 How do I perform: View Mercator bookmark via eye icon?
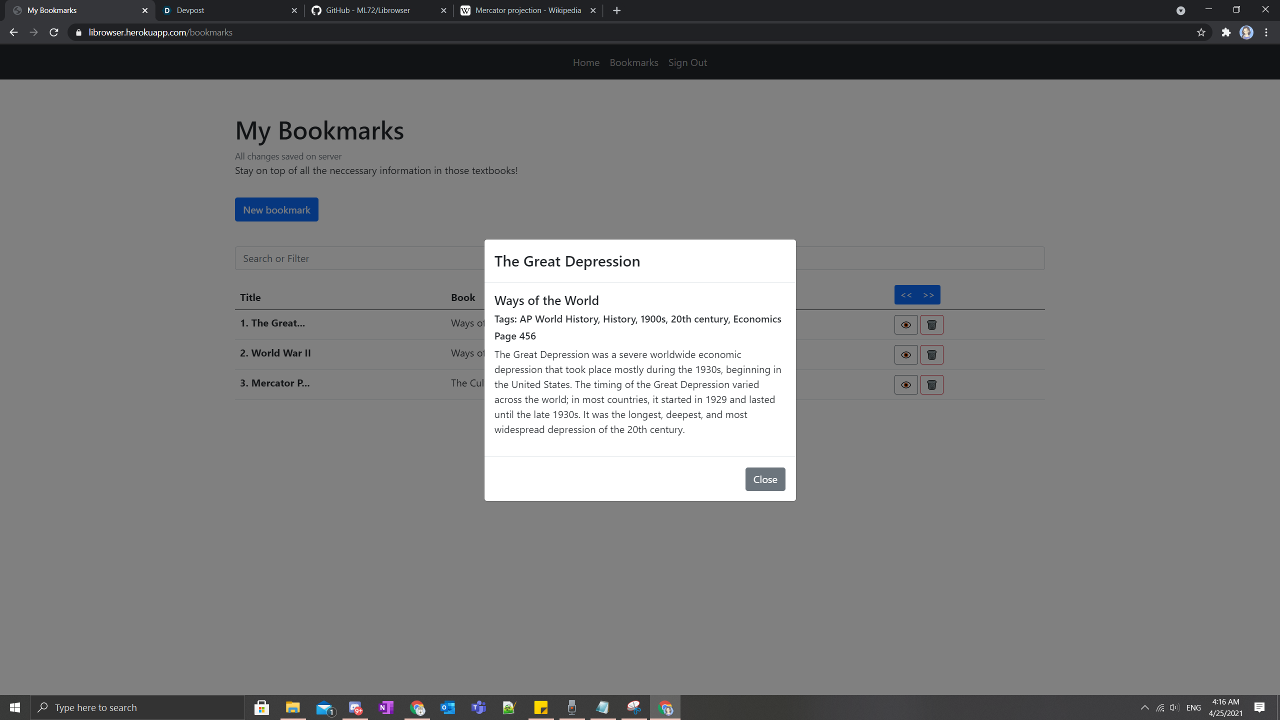click(x=905, y=385)
